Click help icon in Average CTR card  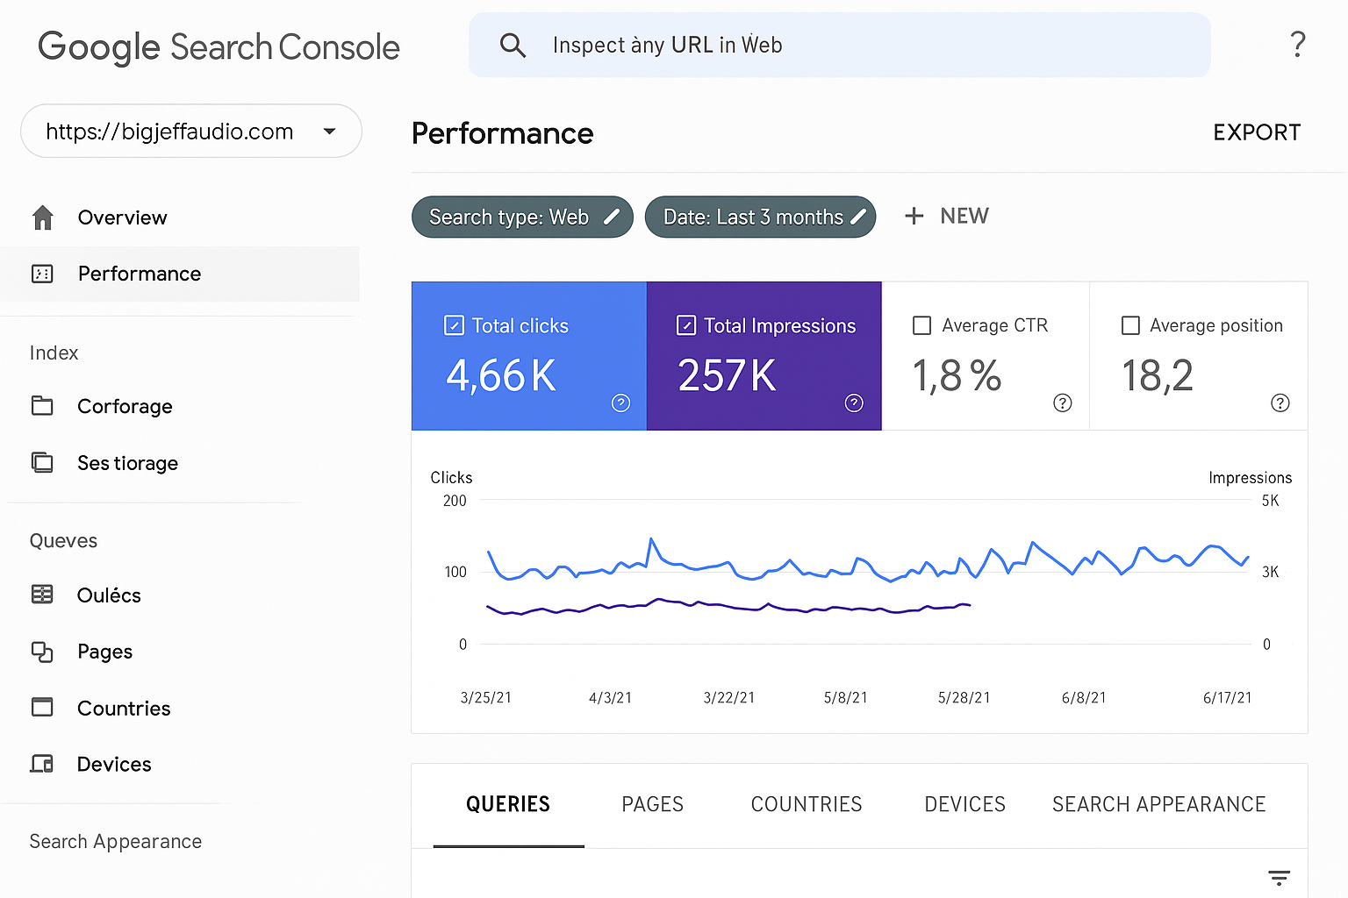pos(1062,403)
